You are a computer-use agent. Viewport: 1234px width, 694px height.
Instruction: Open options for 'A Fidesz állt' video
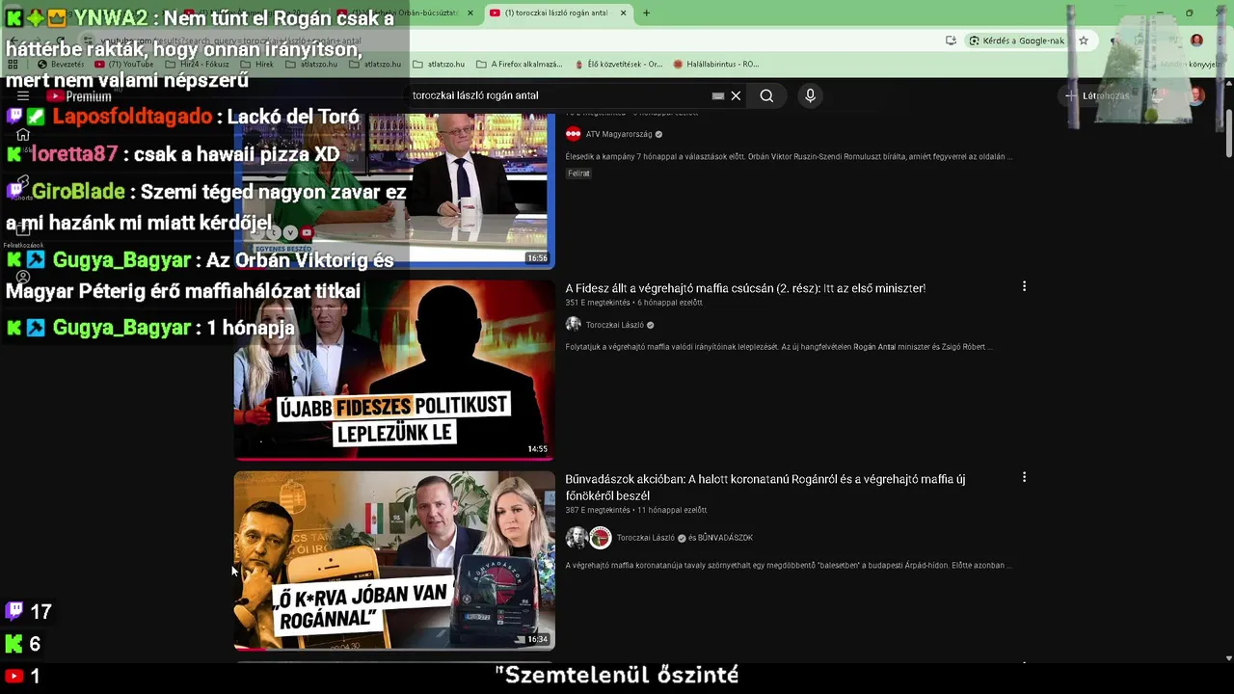coord(1024,286)
